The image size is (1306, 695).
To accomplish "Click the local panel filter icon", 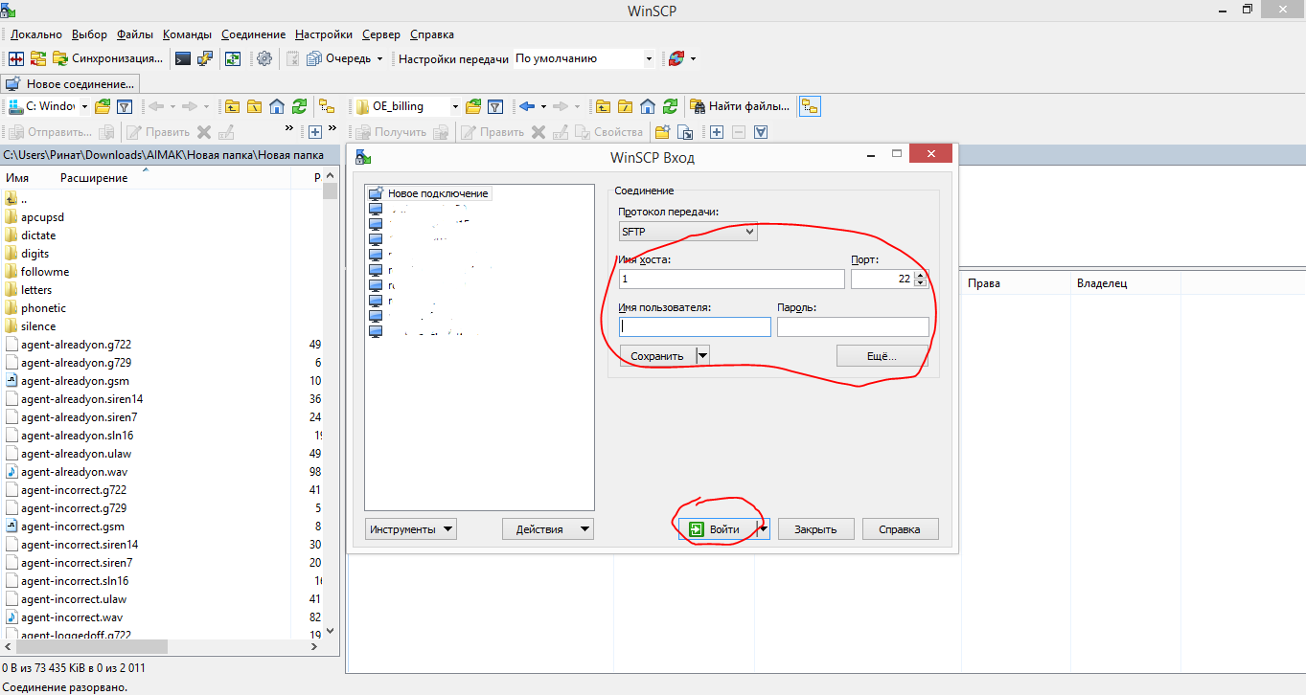I will [x=124, y=106].
